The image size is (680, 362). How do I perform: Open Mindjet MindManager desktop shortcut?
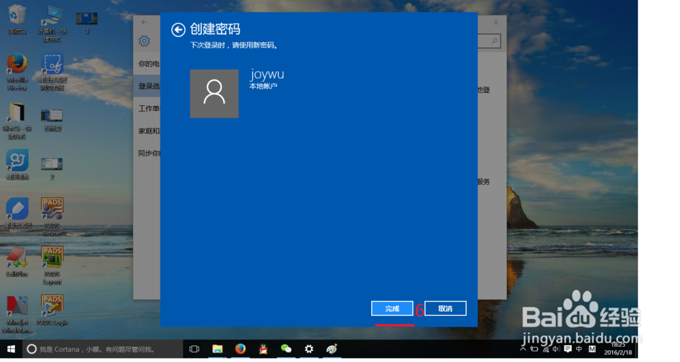tap(17, 314)
